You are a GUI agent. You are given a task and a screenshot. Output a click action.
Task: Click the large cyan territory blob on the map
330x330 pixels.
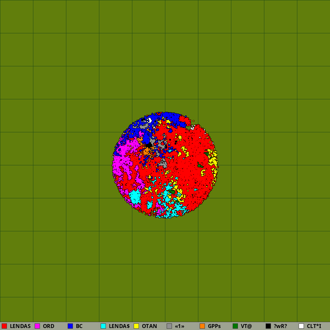pyautogui.click(x=135, y=197)
